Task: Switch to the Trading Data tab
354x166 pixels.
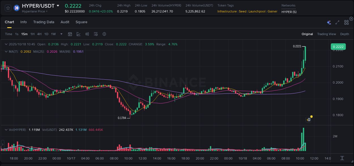Action: 44,22
